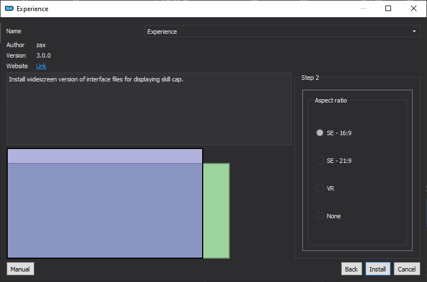
Task: Open the Website Link
Action: (x=41, y=66)
